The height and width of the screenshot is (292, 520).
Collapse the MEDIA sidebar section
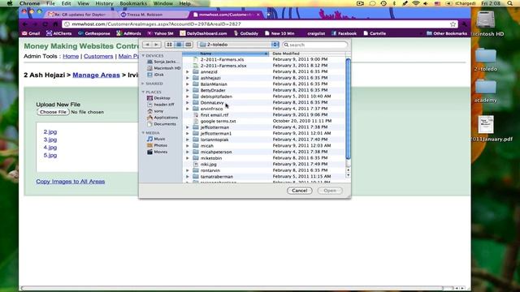143,133
